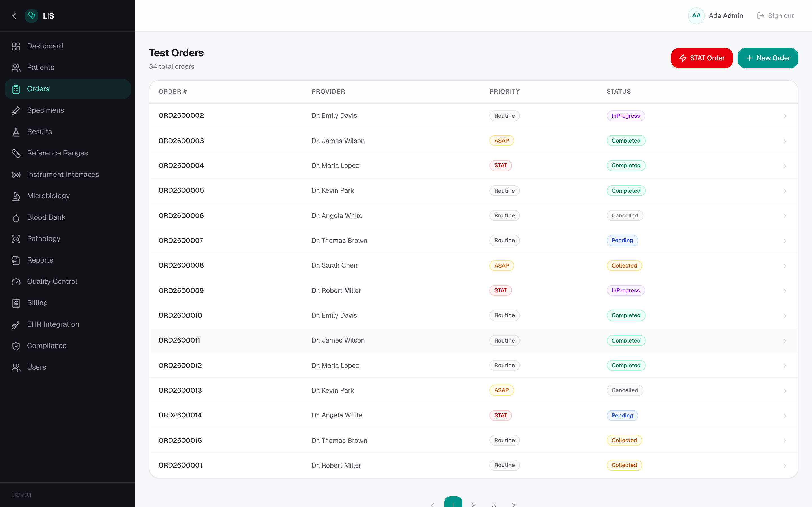812x507 pixels.
Task: Select the Compliance shield icon
Action: (16, 346)
